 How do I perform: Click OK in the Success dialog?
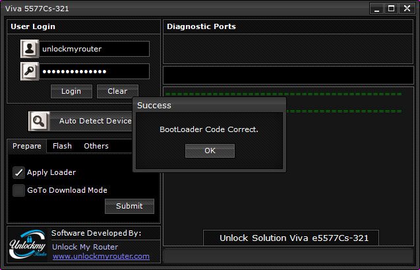[x=210, y=151]
